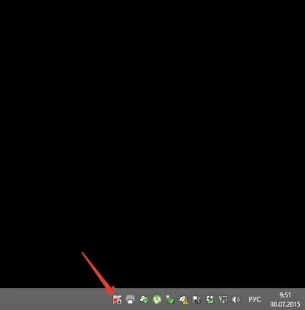Screen dimensions: 305x310
Task: Open the Dropbox tray icon
Action: click(x=210, y=300)
